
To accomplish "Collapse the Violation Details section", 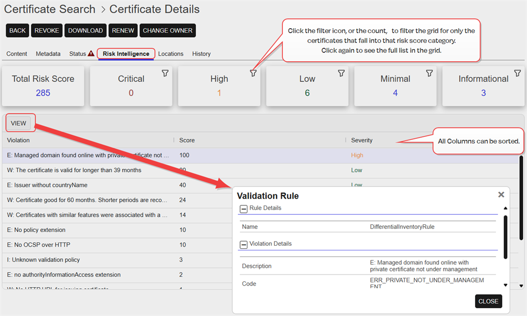I will pos(244,244).
